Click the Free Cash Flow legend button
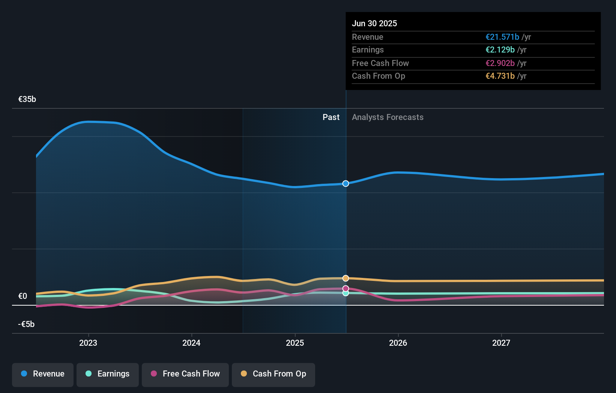 point(185,373)
